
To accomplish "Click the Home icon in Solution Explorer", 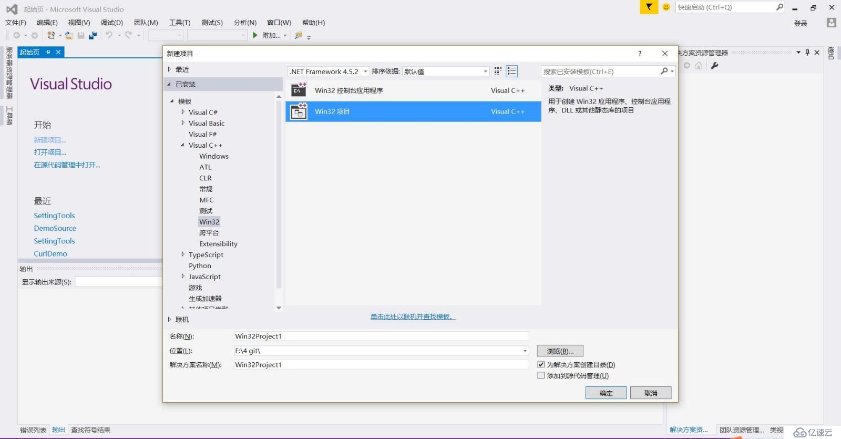I will (x=699, y=66).
